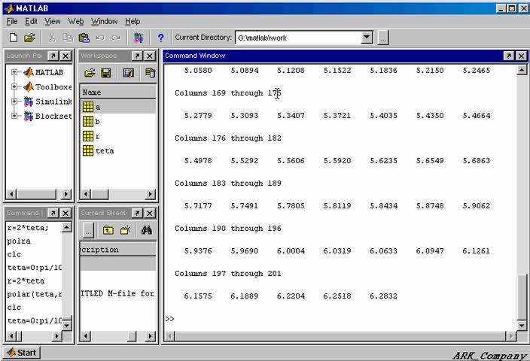Undock the Launch Pad panel
This screenshot has height=361, width=530.
(53, 56)
